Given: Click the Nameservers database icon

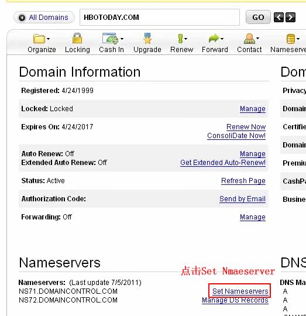Looking at the screenshot, I should pyautogui.click(x=291, y=39).
